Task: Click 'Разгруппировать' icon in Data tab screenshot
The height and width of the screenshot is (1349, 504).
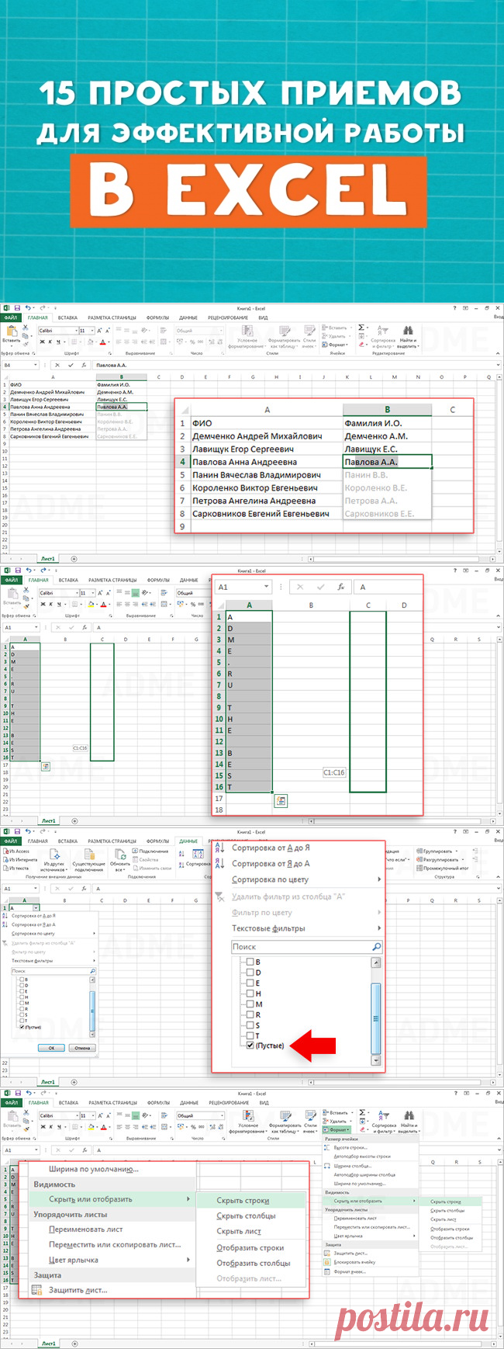Action: 419,859
